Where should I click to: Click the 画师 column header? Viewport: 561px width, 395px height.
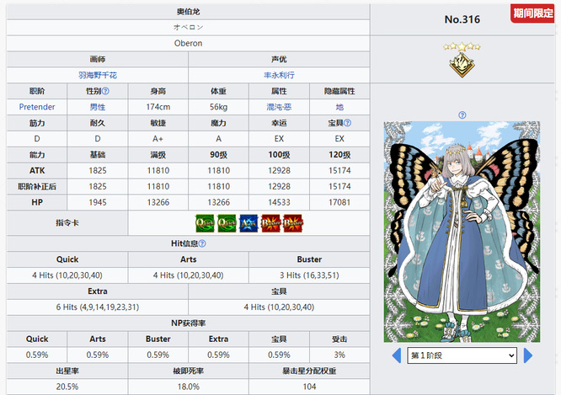(x=98, y=60)
